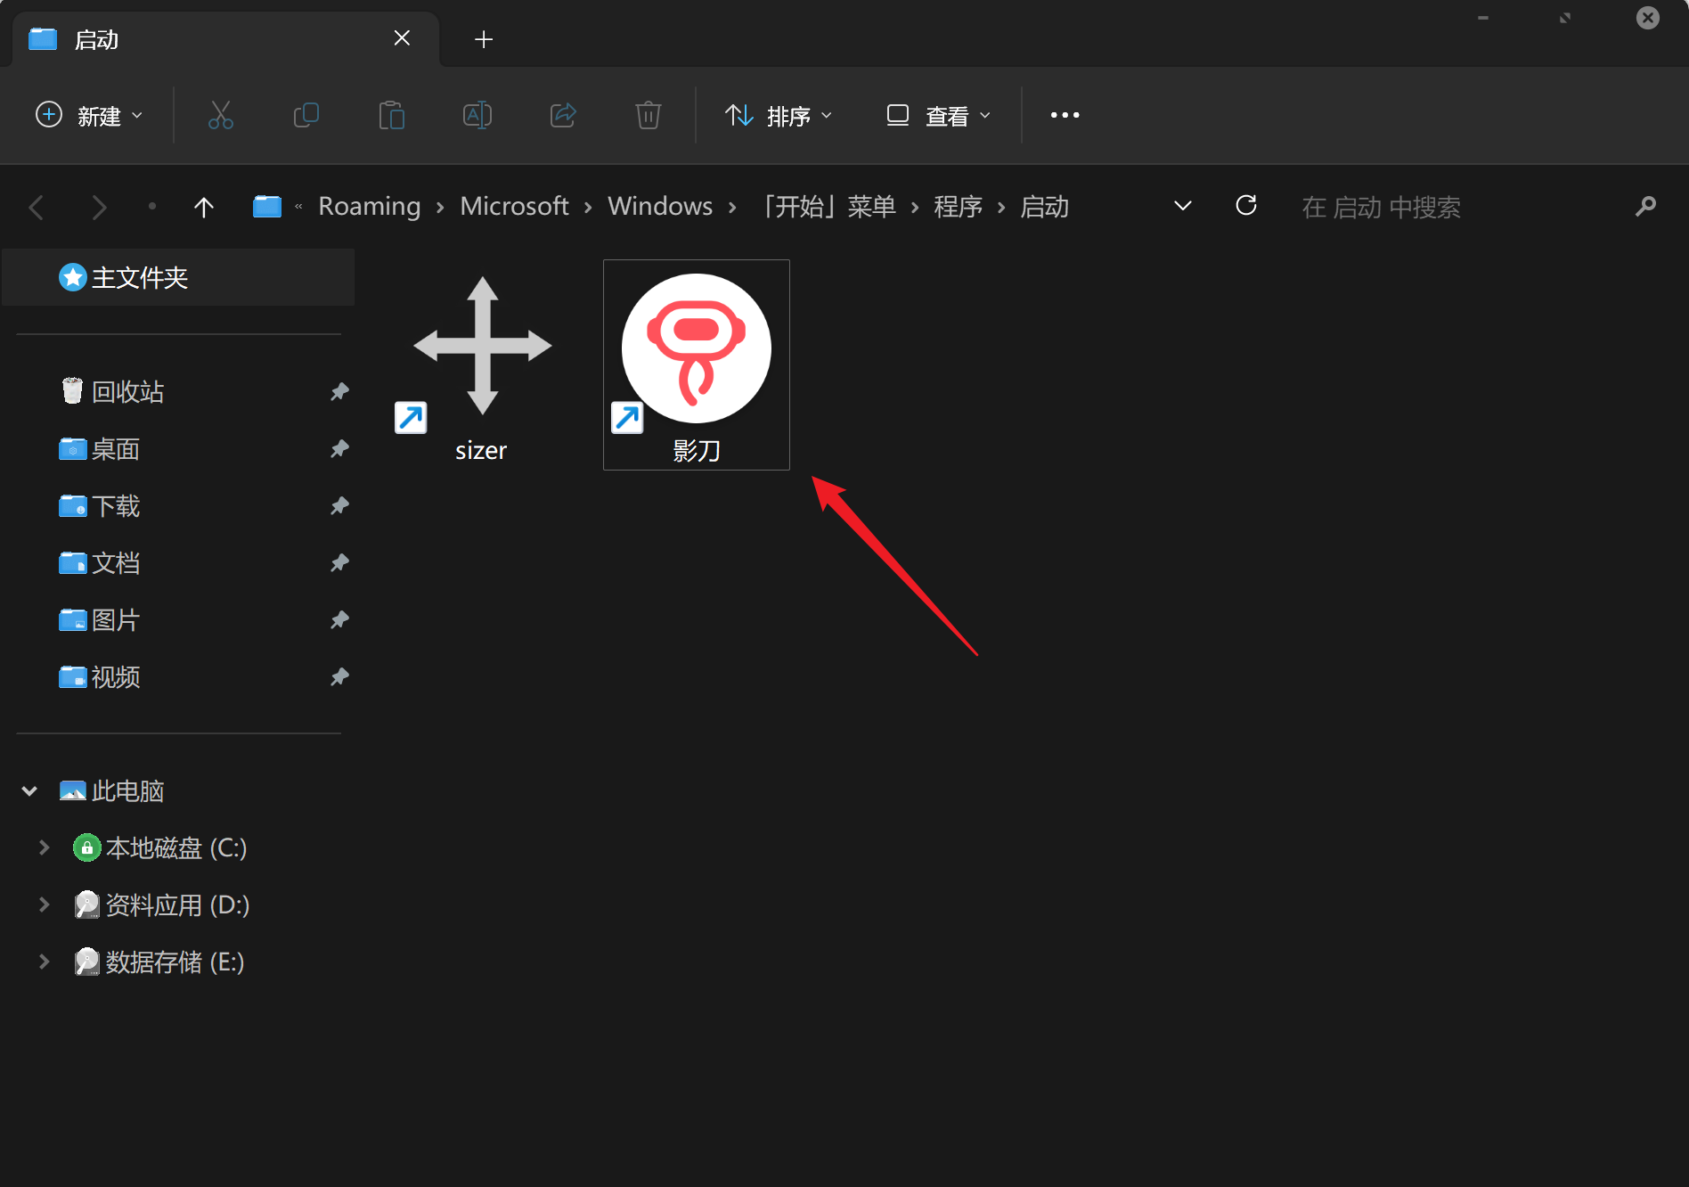The image size is (1689, 1187).
Task: Expand 资料应用 (D:) node
Action: click(x=44, y=905)
